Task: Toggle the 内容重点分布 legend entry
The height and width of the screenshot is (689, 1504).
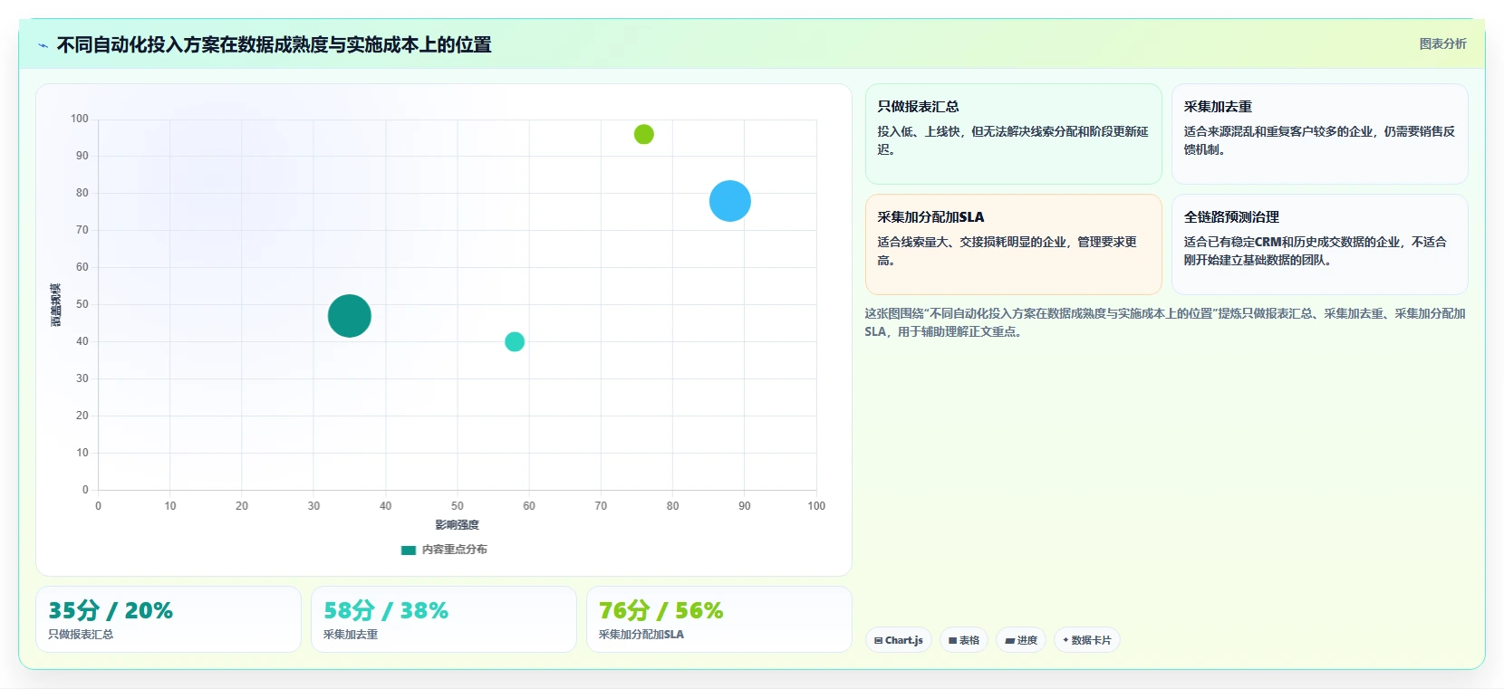Action: coord(444,550)
